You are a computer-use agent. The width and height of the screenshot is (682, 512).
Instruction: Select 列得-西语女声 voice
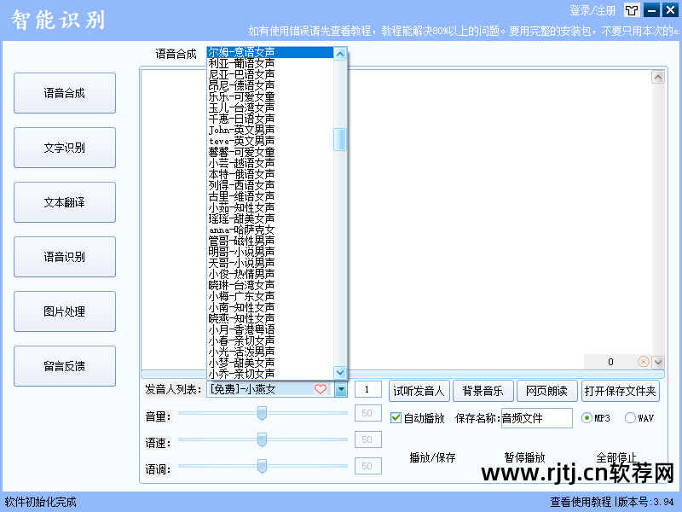coord(270,186)
